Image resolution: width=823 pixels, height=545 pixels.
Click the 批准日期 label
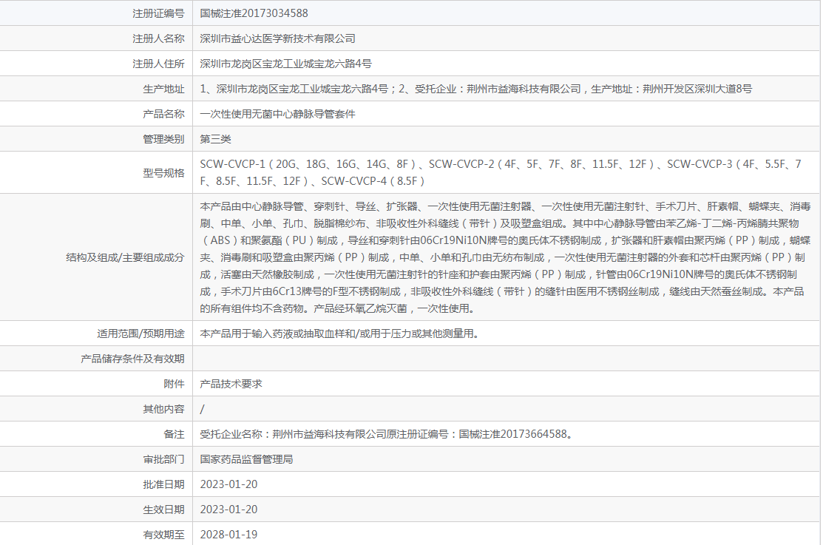(163, 484)
